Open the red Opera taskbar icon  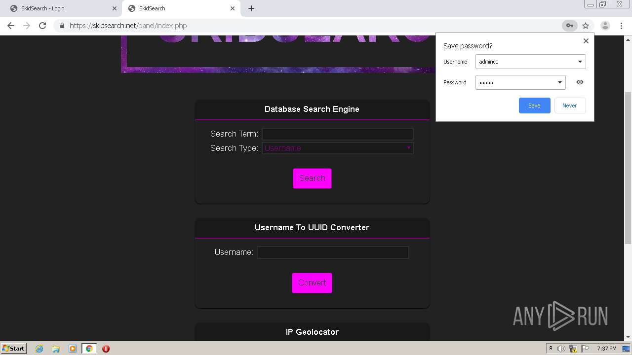click(106, 349)
